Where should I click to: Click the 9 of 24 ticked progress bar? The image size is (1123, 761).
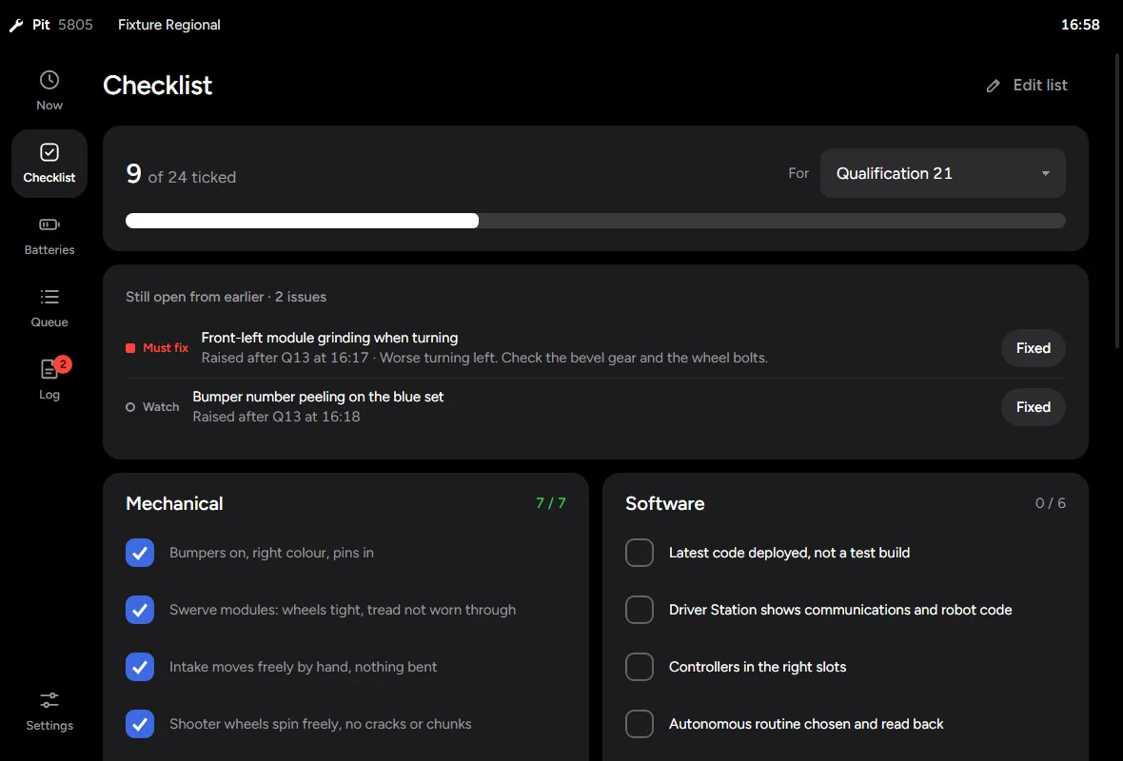[x=595, y=221]
